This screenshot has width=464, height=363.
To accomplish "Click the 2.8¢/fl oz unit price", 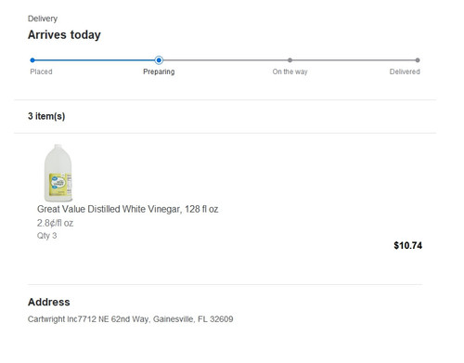I will tap(55, 223).
